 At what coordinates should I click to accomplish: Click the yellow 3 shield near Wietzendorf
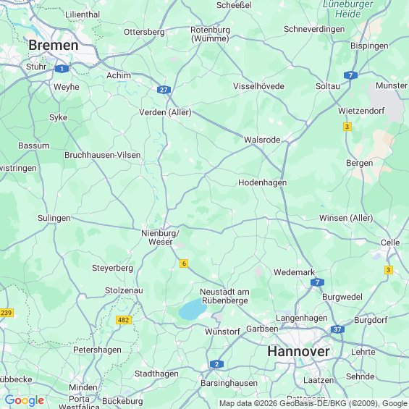[347, 127]
